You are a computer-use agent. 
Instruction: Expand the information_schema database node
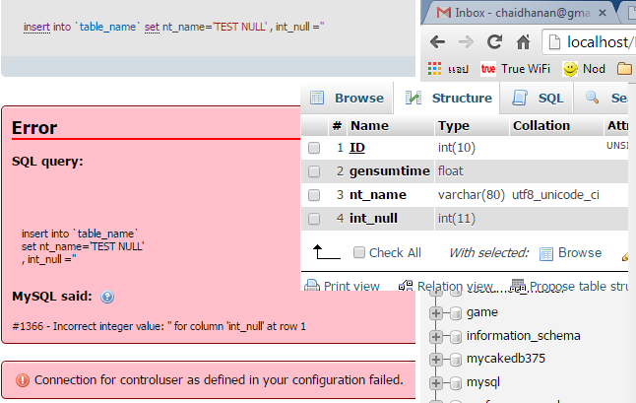coord(436,336)
